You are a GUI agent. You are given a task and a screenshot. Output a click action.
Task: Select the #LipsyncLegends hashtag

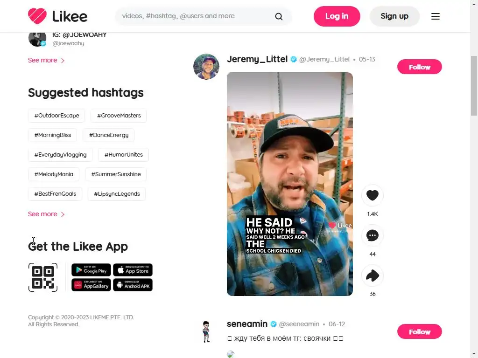click(x=117, y=194)
